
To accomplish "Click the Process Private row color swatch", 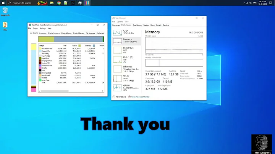I will pyautogui.click(x=40, y=49).
